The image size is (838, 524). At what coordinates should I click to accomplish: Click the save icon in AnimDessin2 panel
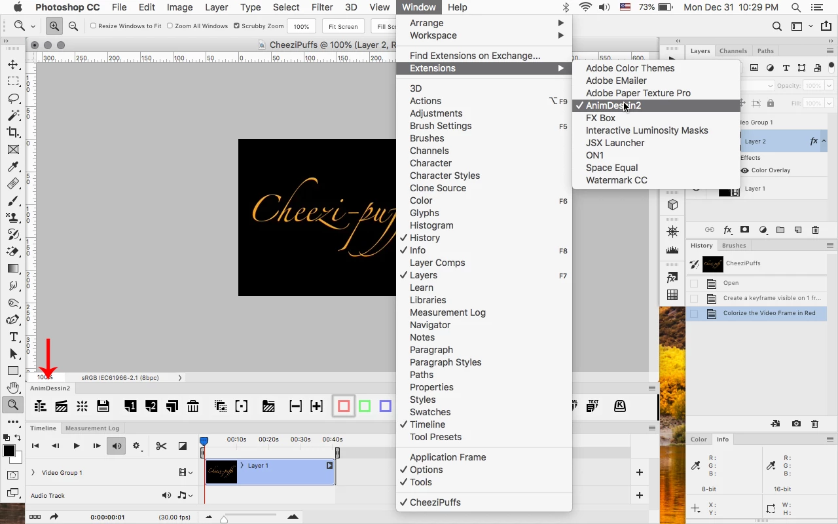[103, 407]
